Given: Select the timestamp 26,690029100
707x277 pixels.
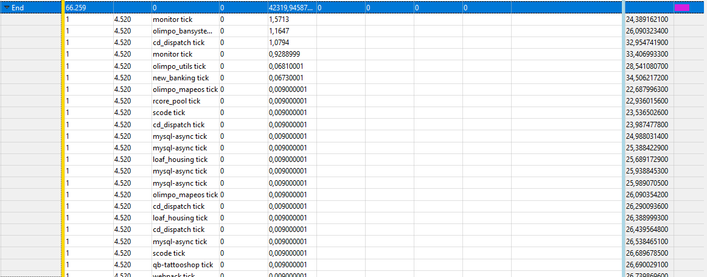Looking at the screenshot, I should click(647, 264).
